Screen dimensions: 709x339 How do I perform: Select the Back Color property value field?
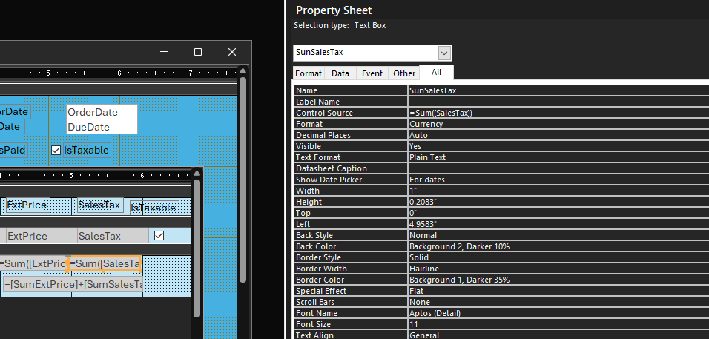click(556, 246)
